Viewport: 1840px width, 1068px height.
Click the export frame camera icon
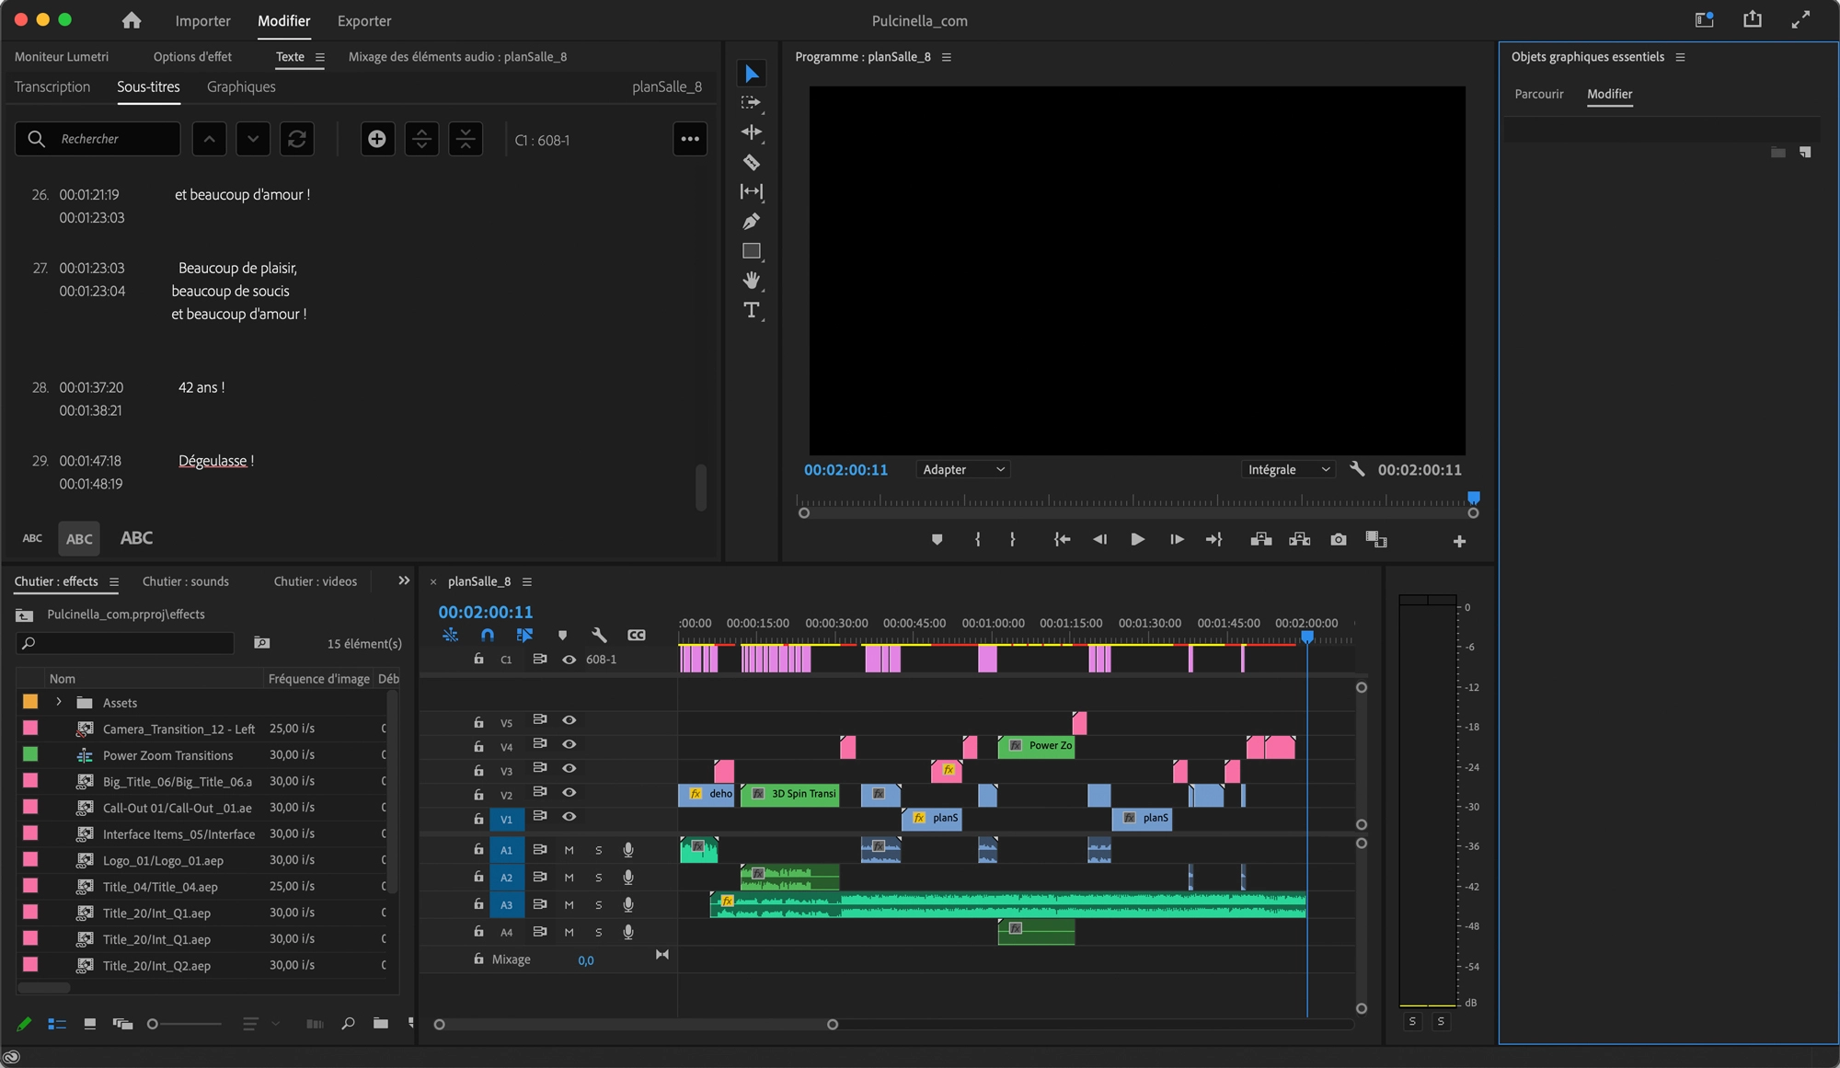tap(1338, 540)
